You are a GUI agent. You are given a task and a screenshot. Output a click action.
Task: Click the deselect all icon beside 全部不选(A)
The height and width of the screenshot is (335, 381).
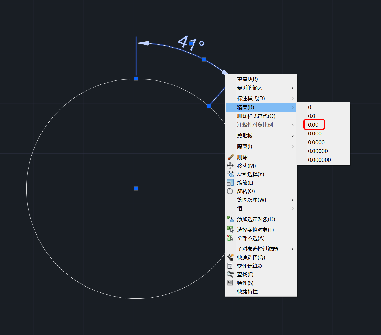tap(230, 238)
